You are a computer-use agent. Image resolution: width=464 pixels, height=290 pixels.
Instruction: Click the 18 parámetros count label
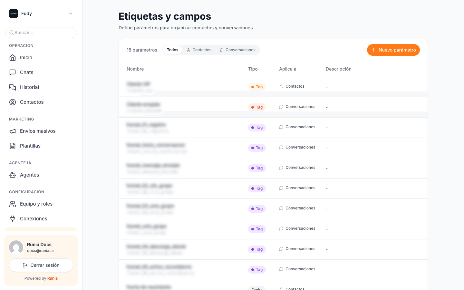click(142, 50)
